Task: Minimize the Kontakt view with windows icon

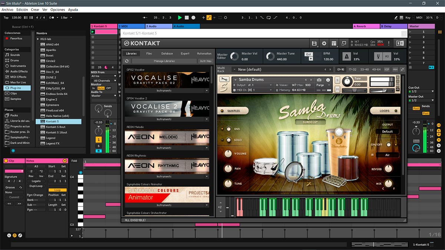Action: [x=344, y=43]
